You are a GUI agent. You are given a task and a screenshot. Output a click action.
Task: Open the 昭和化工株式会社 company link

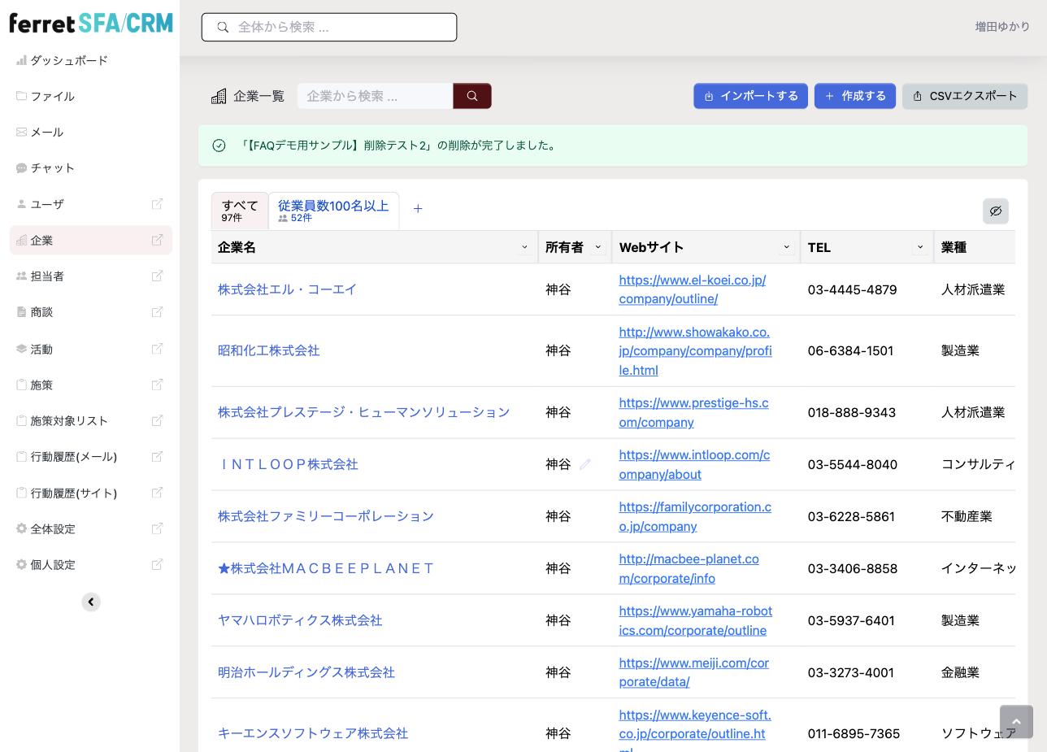(x=268, y=350)
